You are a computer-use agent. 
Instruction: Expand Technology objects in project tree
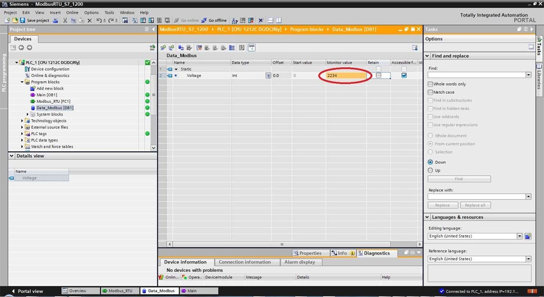[x=22, y=121]
